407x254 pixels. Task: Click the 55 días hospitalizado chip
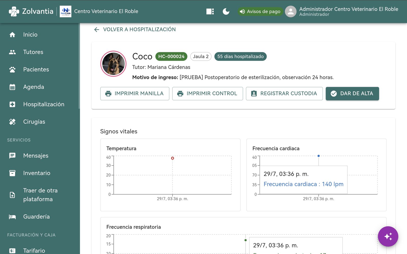click(x=240, y=56)
